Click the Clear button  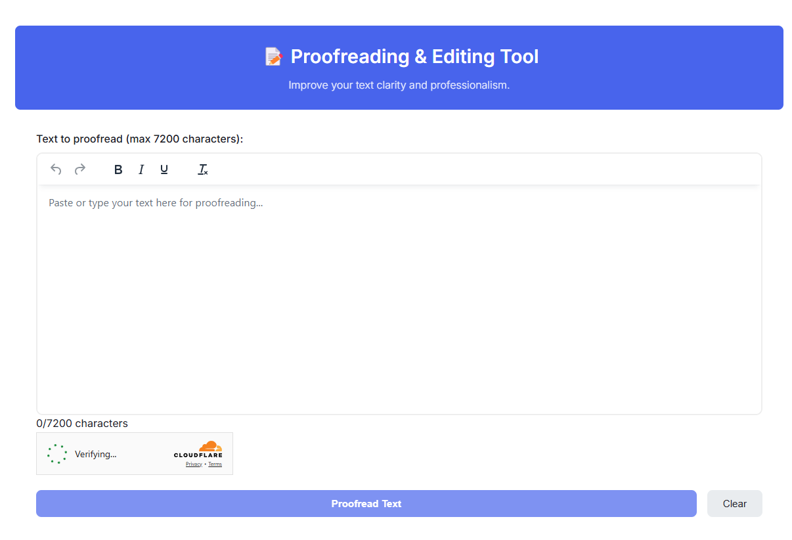click(x=735, y=504)
